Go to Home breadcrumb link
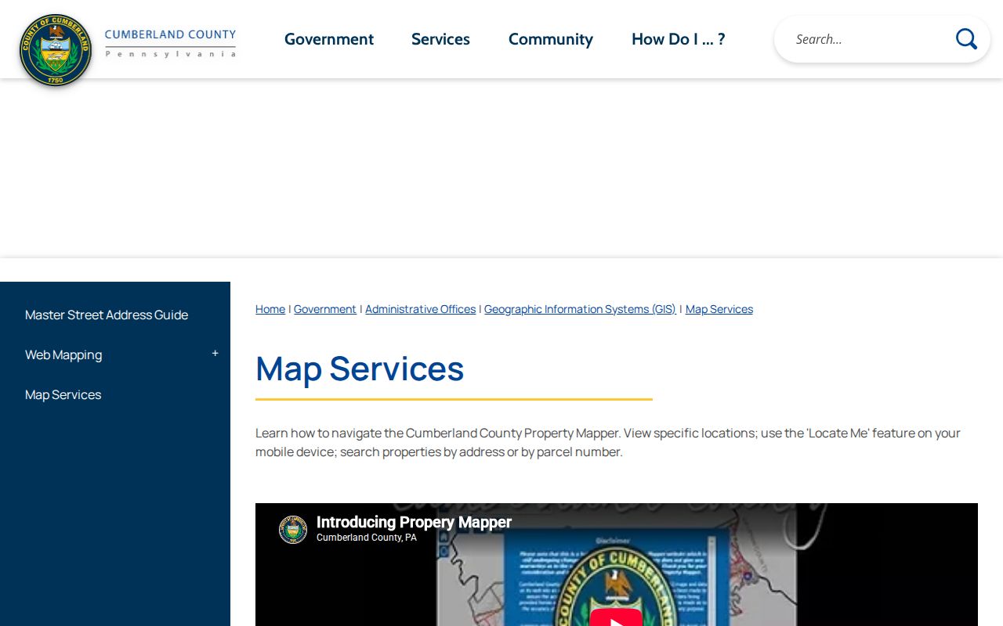The width and height of the screenshot is (1003, 626). pyautogui.click(x=270, y=309)
